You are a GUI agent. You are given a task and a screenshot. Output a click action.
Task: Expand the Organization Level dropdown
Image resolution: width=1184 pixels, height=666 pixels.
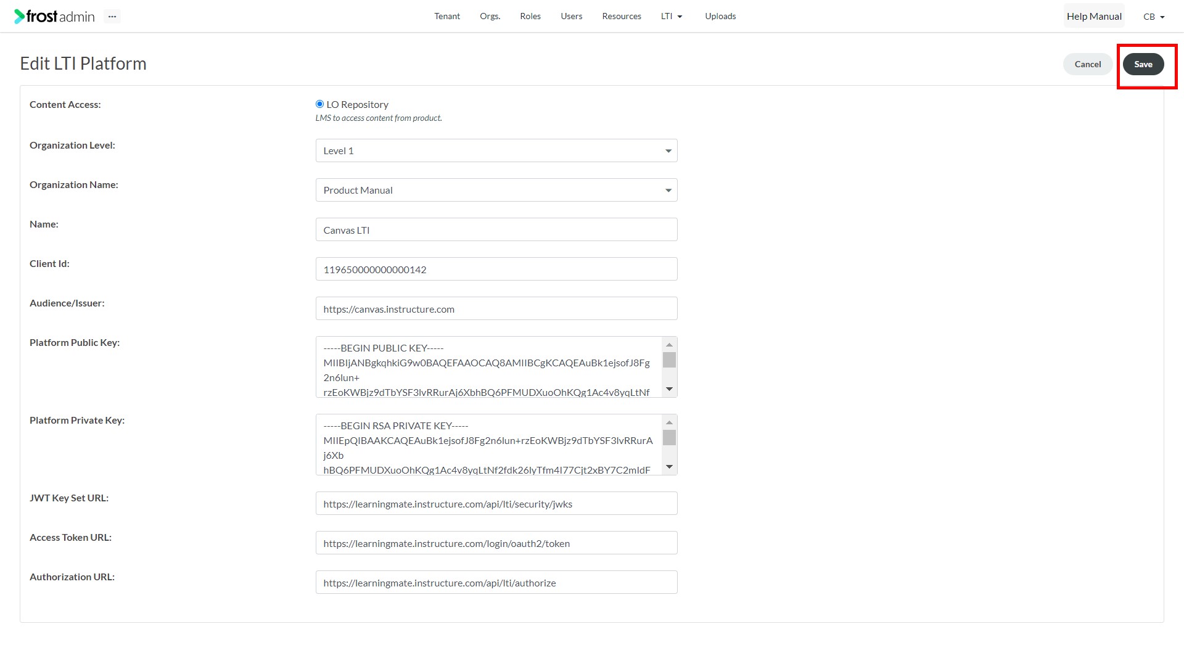coord(496,150)
